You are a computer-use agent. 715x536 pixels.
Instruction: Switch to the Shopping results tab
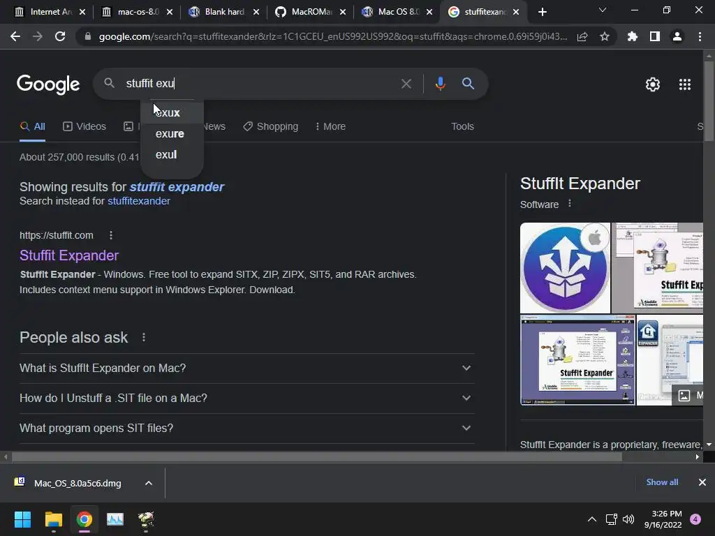pyautogui.click(x=270, y=127)
